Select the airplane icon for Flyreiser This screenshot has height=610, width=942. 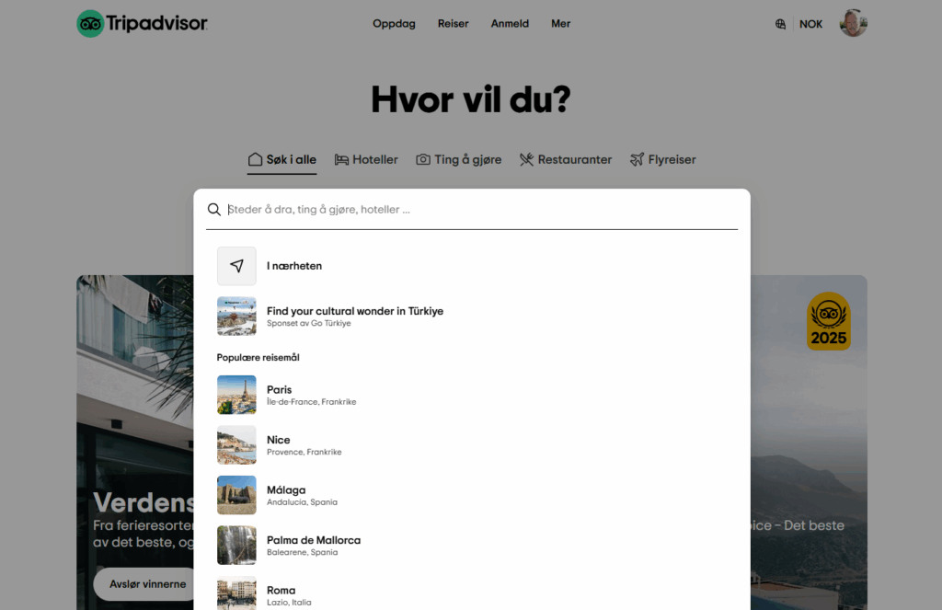[635, 159]
